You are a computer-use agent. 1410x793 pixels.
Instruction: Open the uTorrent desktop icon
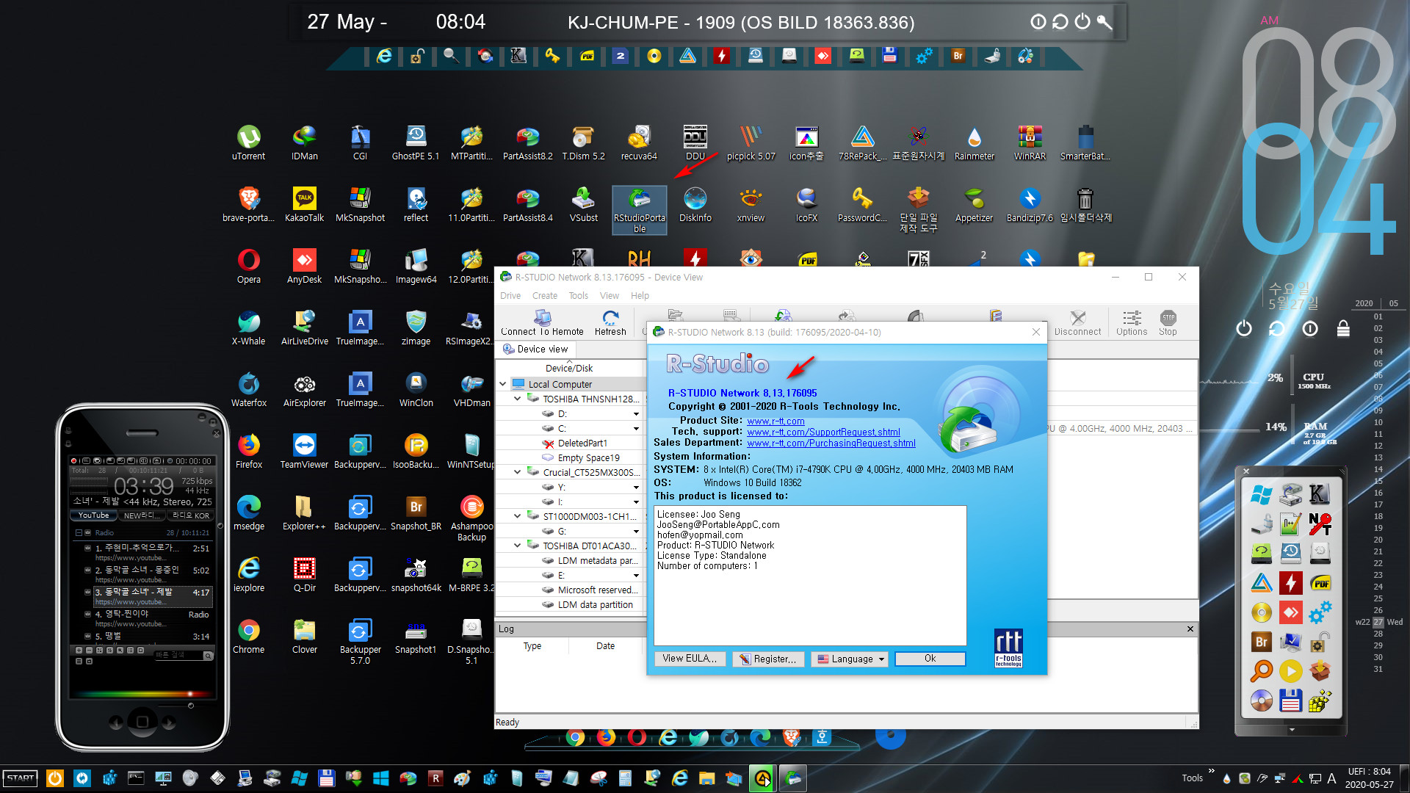coord(248,142)
